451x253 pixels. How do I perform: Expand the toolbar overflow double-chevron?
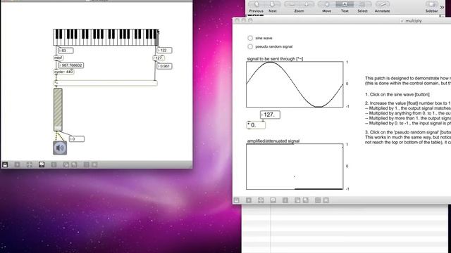click(x=442, y=7)
